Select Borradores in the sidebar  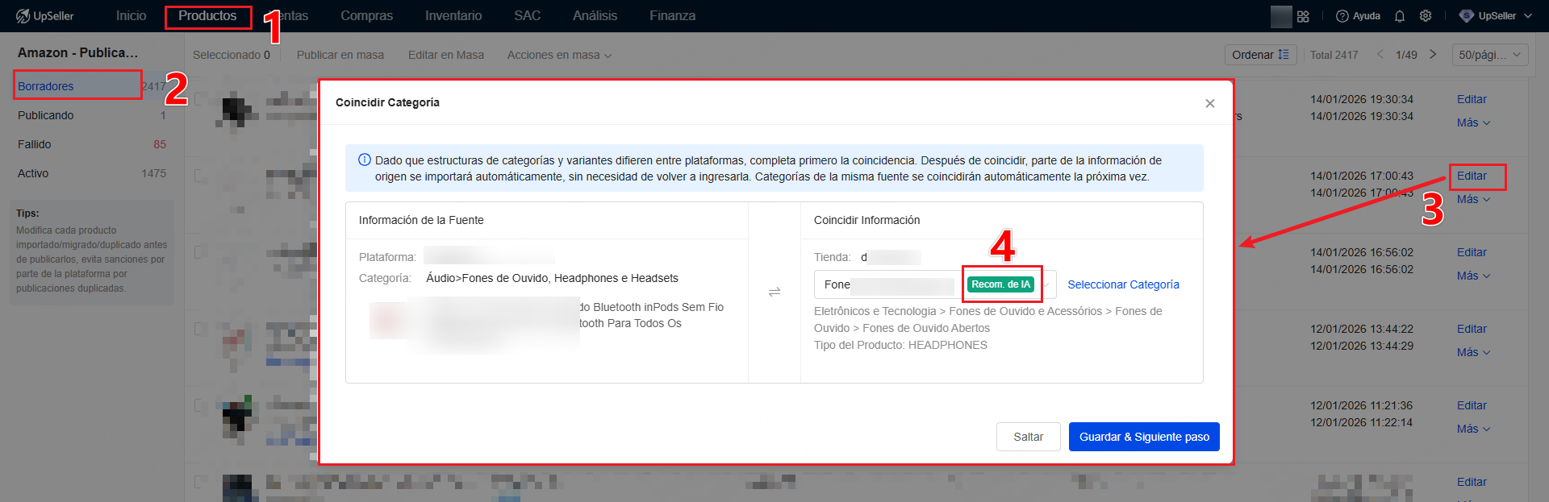[46, 86]
